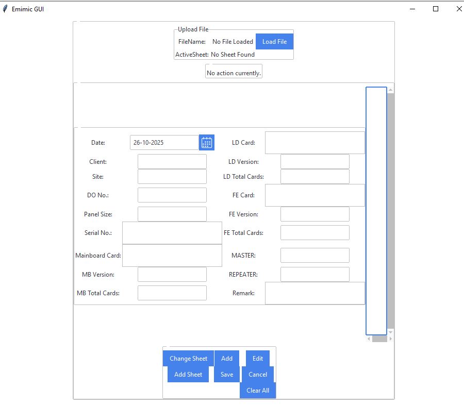The image size is (464, 406).
Task: Focus the Serial No. text box
Action: click(172, 233)
